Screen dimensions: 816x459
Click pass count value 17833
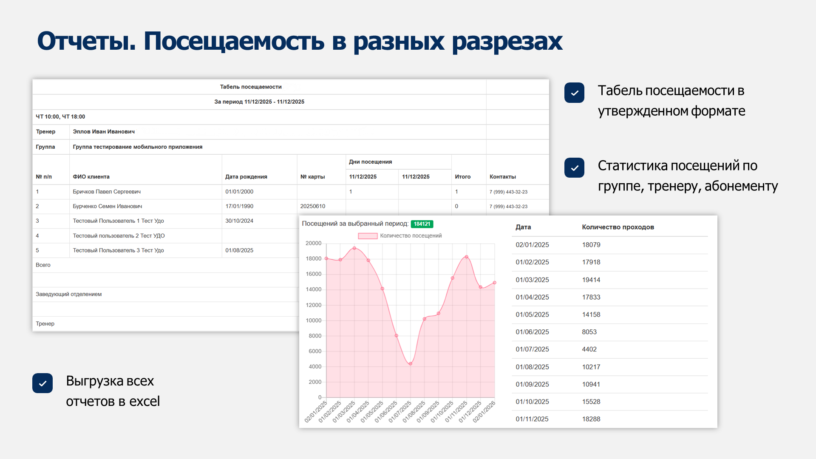(591, 297)
